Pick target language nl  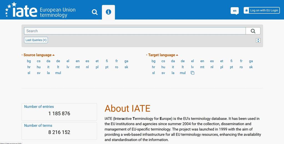click(x=212, y=67)
